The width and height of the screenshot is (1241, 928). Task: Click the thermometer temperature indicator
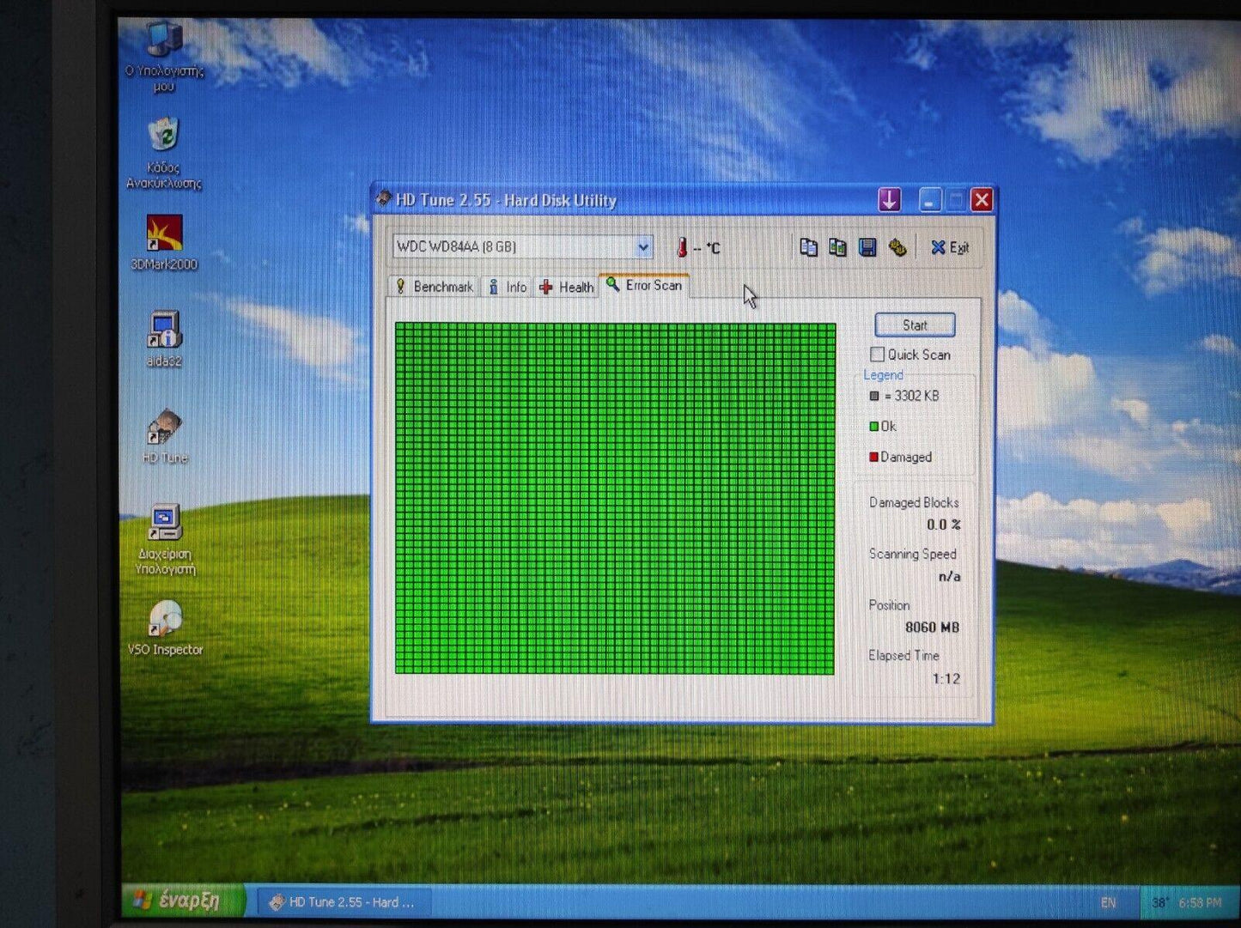pyautogui.click(x=682, y=247)
